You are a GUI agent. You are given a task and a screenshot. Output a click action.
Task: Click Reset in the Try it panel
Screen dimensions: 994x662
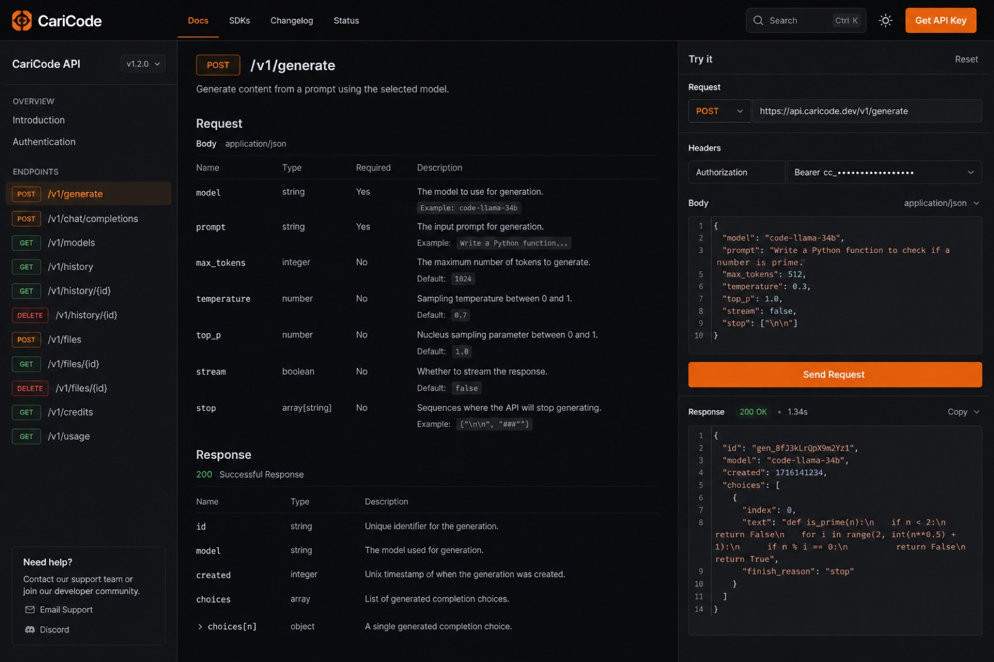[x=966, y=60]
